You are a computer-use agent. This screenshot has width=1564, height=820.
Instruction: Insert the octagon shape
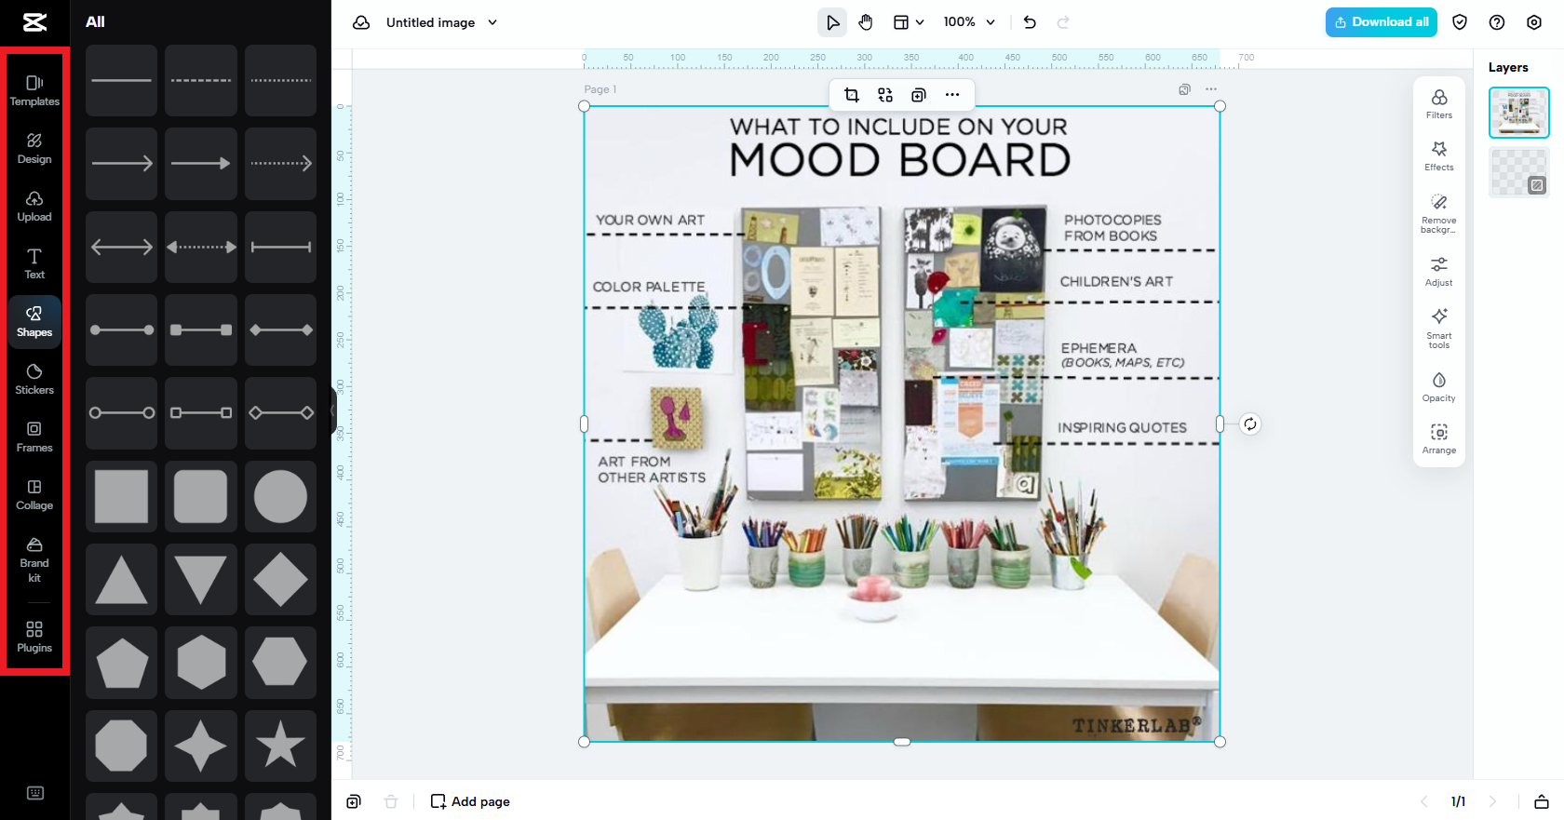pos(121,746)
